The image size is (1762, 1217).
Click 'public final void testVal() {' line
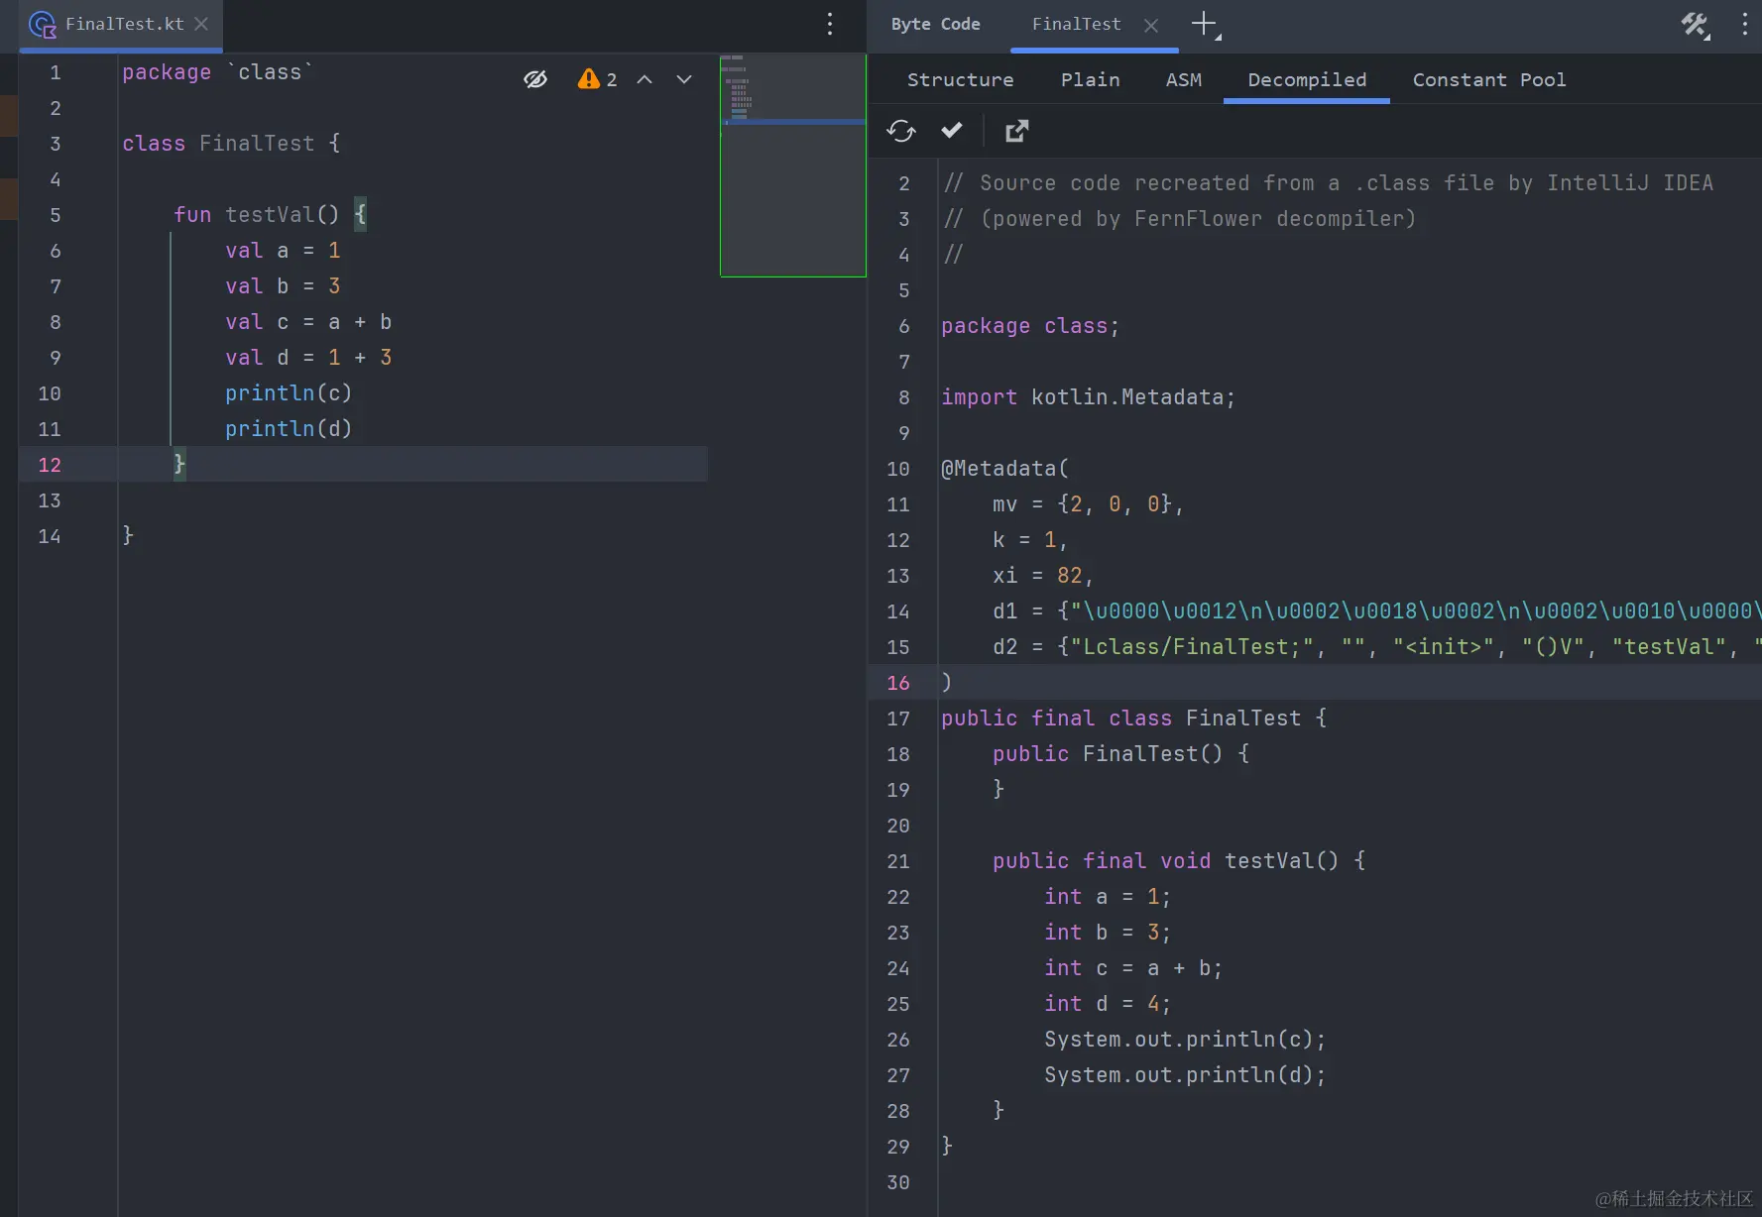(x=1179, y=861)
